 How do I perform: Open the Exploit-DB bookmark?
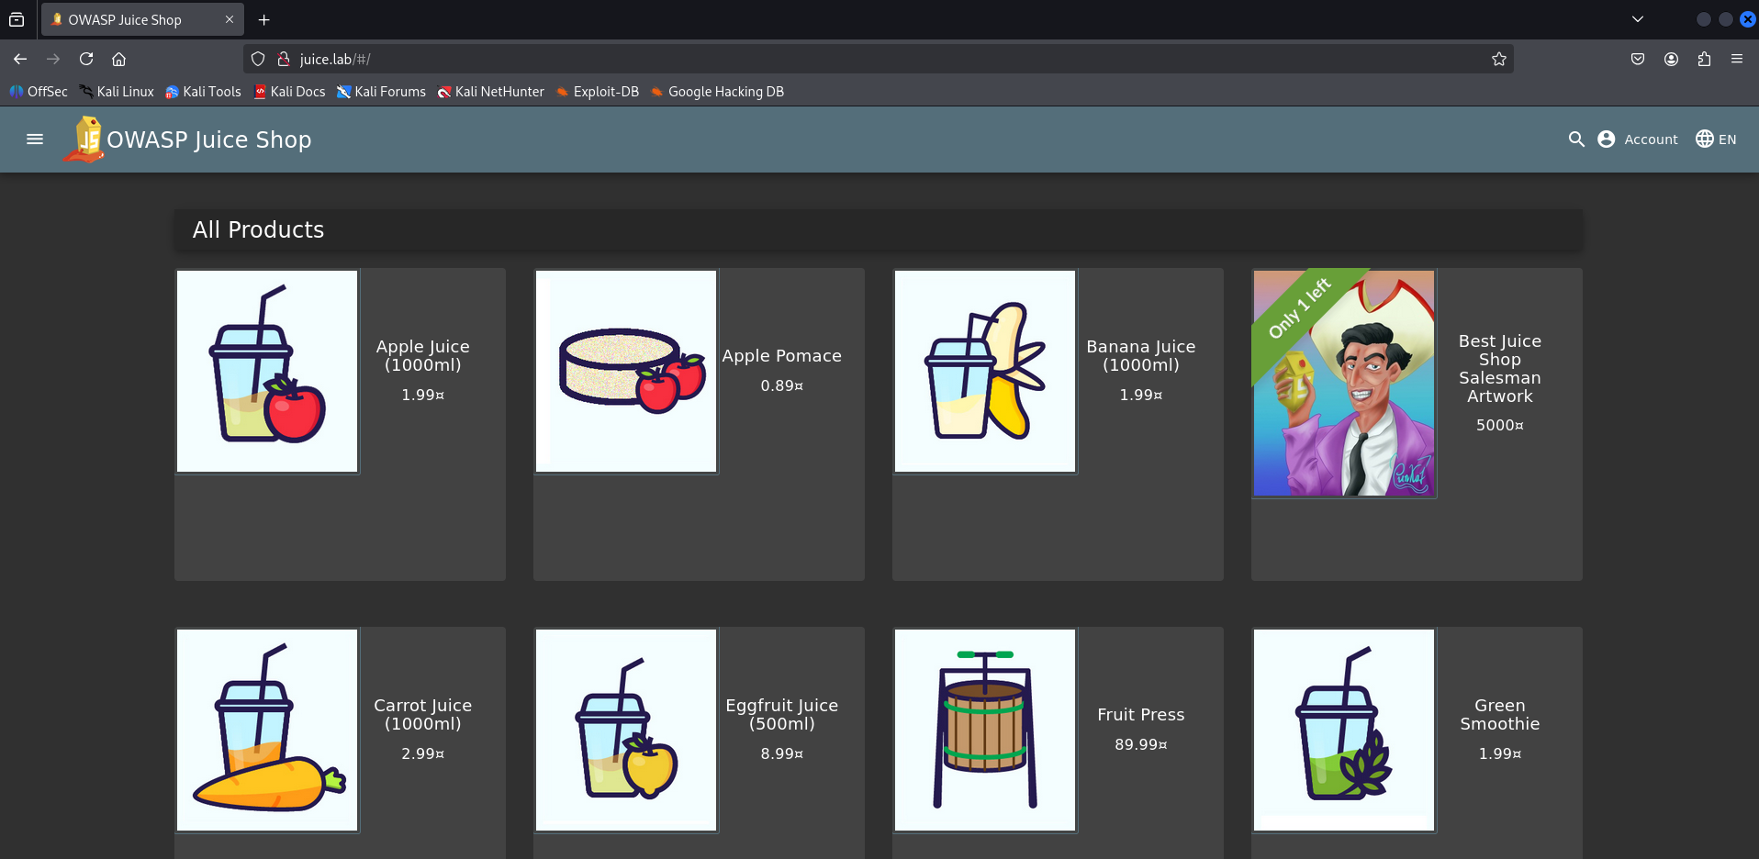597,92
